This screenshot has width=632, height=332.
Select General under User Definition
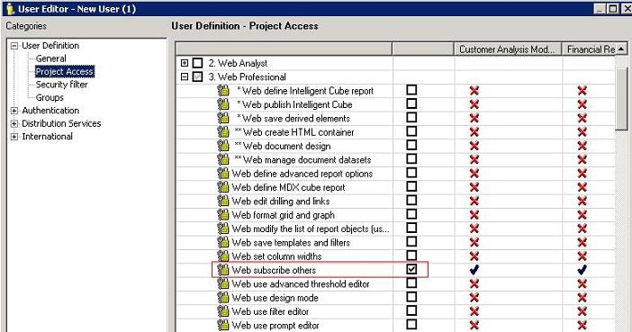50,58
